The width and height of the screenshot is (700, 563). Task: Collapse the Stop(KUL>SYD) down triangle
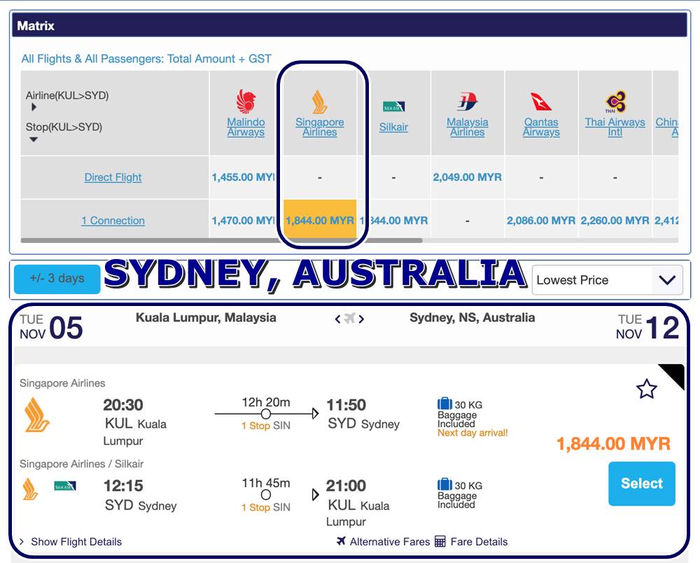[x=34, y=140]
